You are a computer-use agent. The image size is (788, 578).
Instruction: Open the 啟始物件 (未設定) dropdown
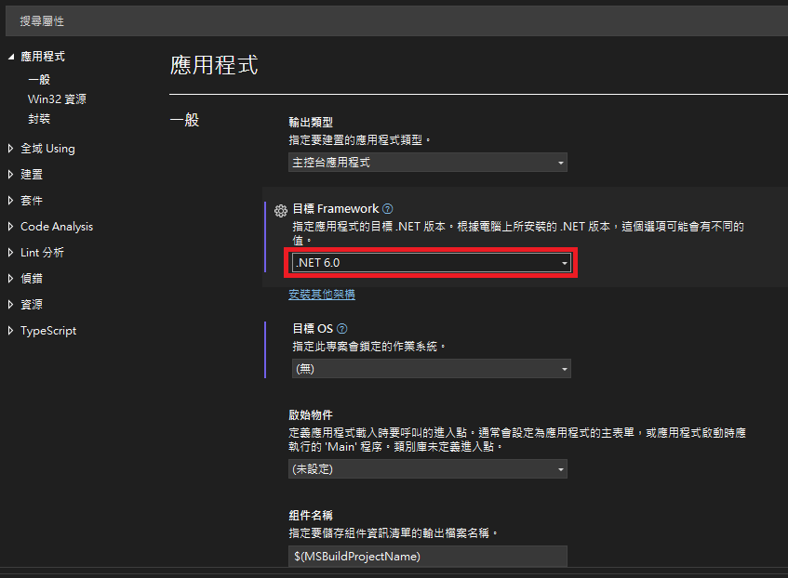[427, 469]
